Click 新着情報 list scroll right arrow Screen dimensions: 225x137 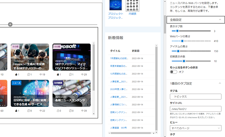coord(154,133)
